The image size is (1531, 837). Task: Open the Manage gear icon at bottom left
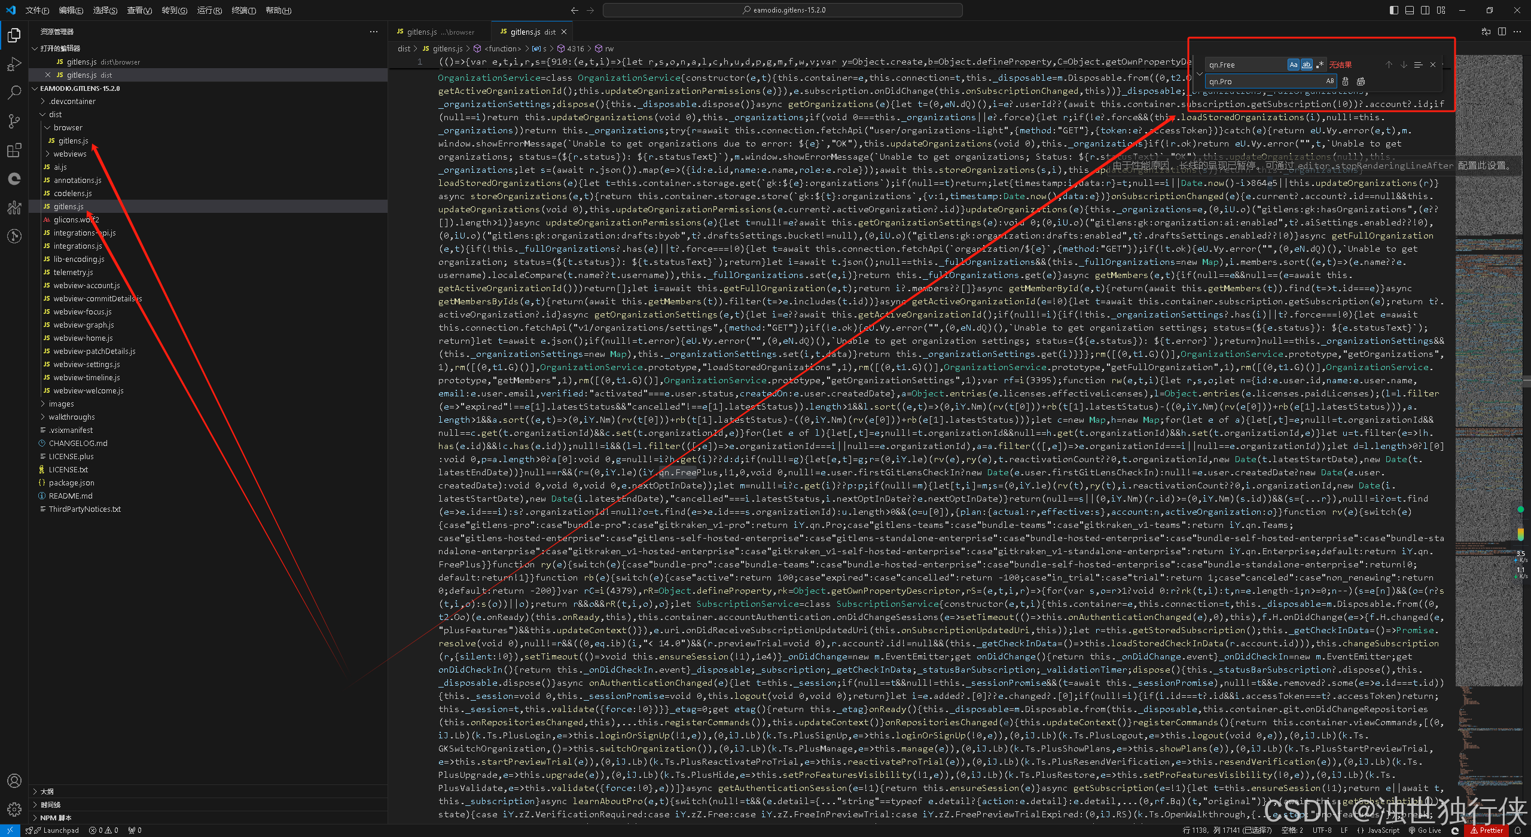click(14, 809)
